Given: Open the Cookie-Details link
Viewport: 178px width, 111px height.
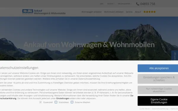Looking at the screenshot, I should (x=145, y=109).
